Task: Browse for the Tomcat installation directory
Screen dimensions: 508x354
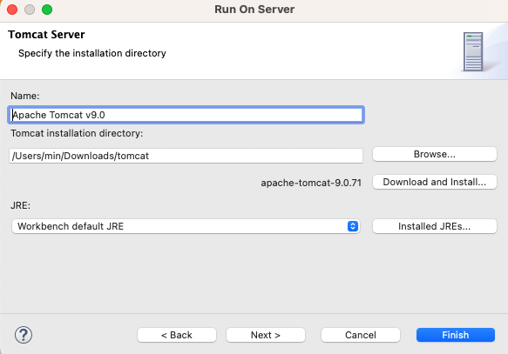Action: (x=435, y=154)
